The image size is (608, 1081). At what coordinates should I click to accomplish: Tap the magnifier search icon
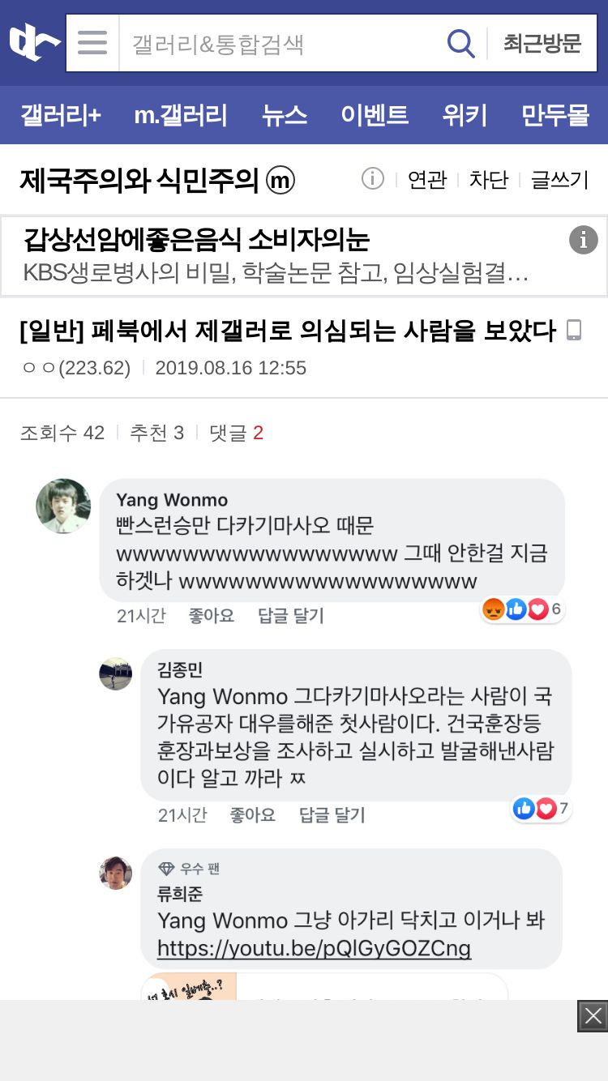tap(460, 43)
